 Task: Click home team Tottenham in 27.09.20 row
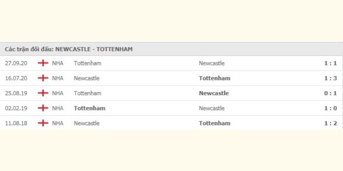point(87,63)
